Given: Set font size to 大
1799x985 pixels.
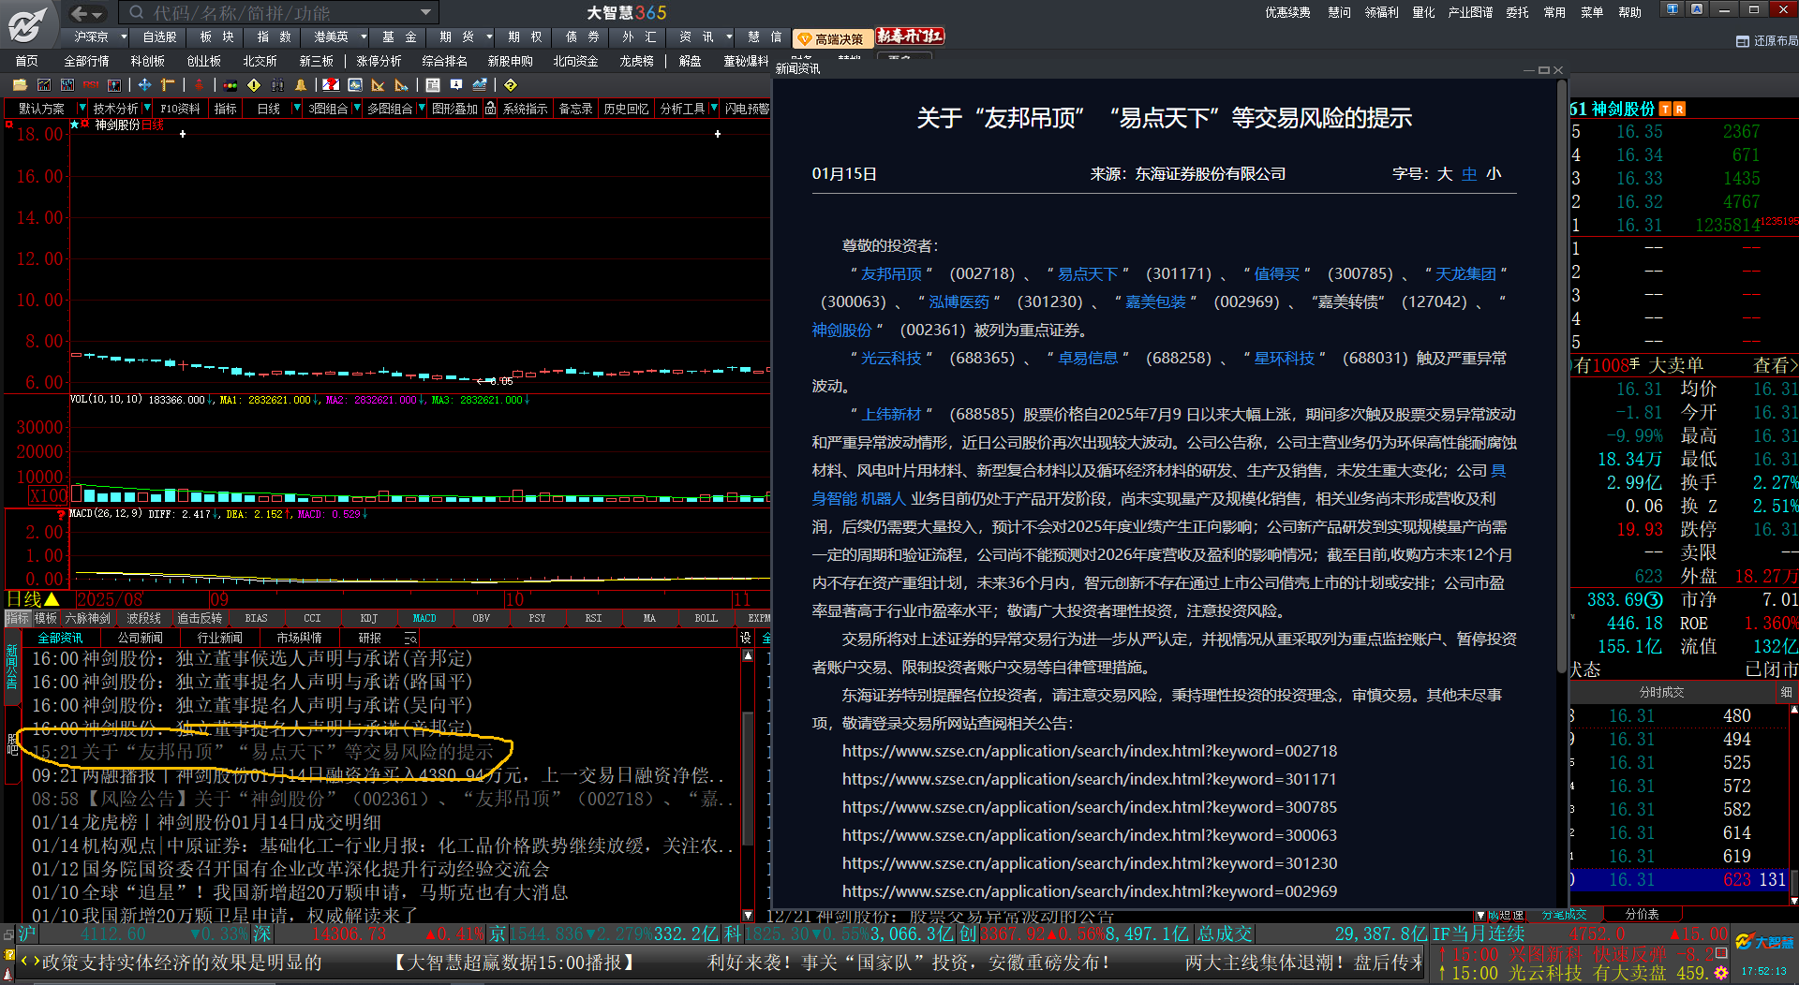Looking at the screenshot, I should click(1445, 174).
